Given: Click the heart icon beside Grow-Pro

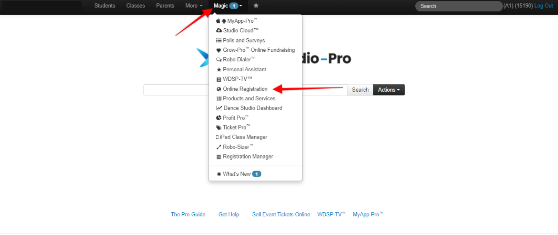Looking at the screenshot, I should [x=219, y=51].
